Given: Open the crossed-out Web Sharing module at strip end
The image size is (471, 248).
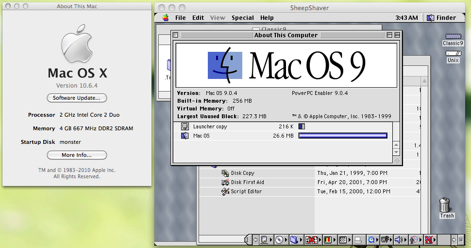Looking at the screenshot, I should [x=430, y=240].
